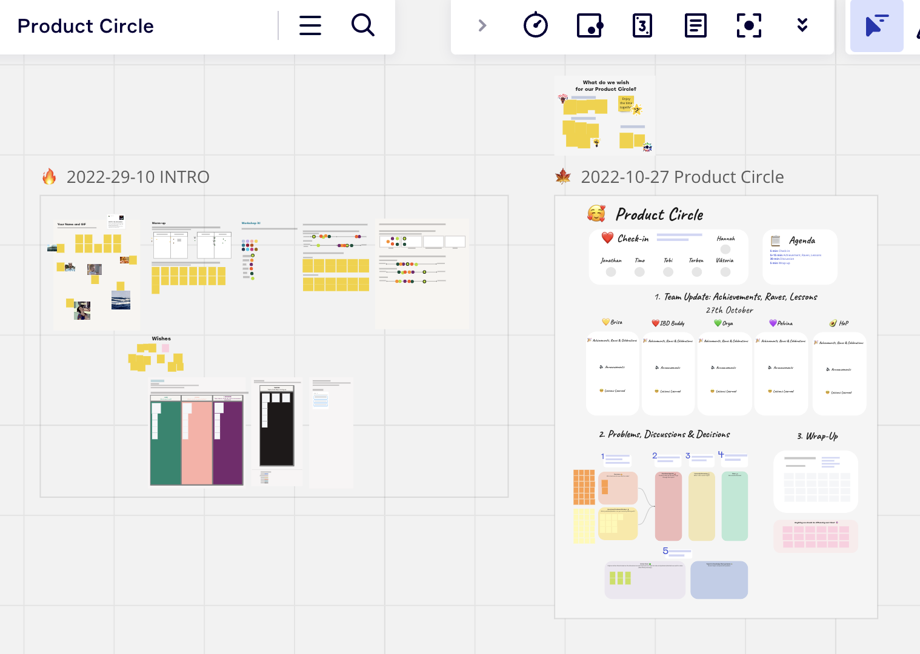The width and height of the screenshot is (920, 654).
Task: Select the red discussion column card
Action: (x=668, y=506)
